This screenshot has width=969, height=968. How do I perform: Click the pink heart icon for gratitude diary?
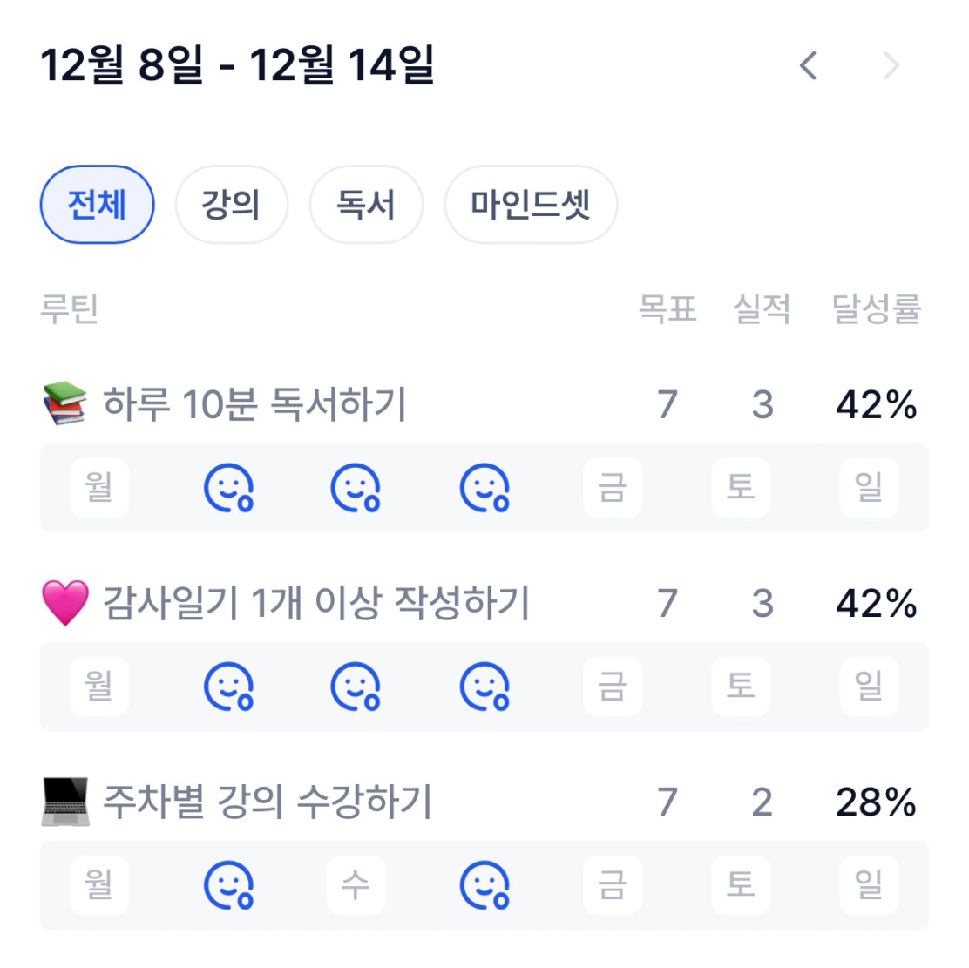point(64,603)
